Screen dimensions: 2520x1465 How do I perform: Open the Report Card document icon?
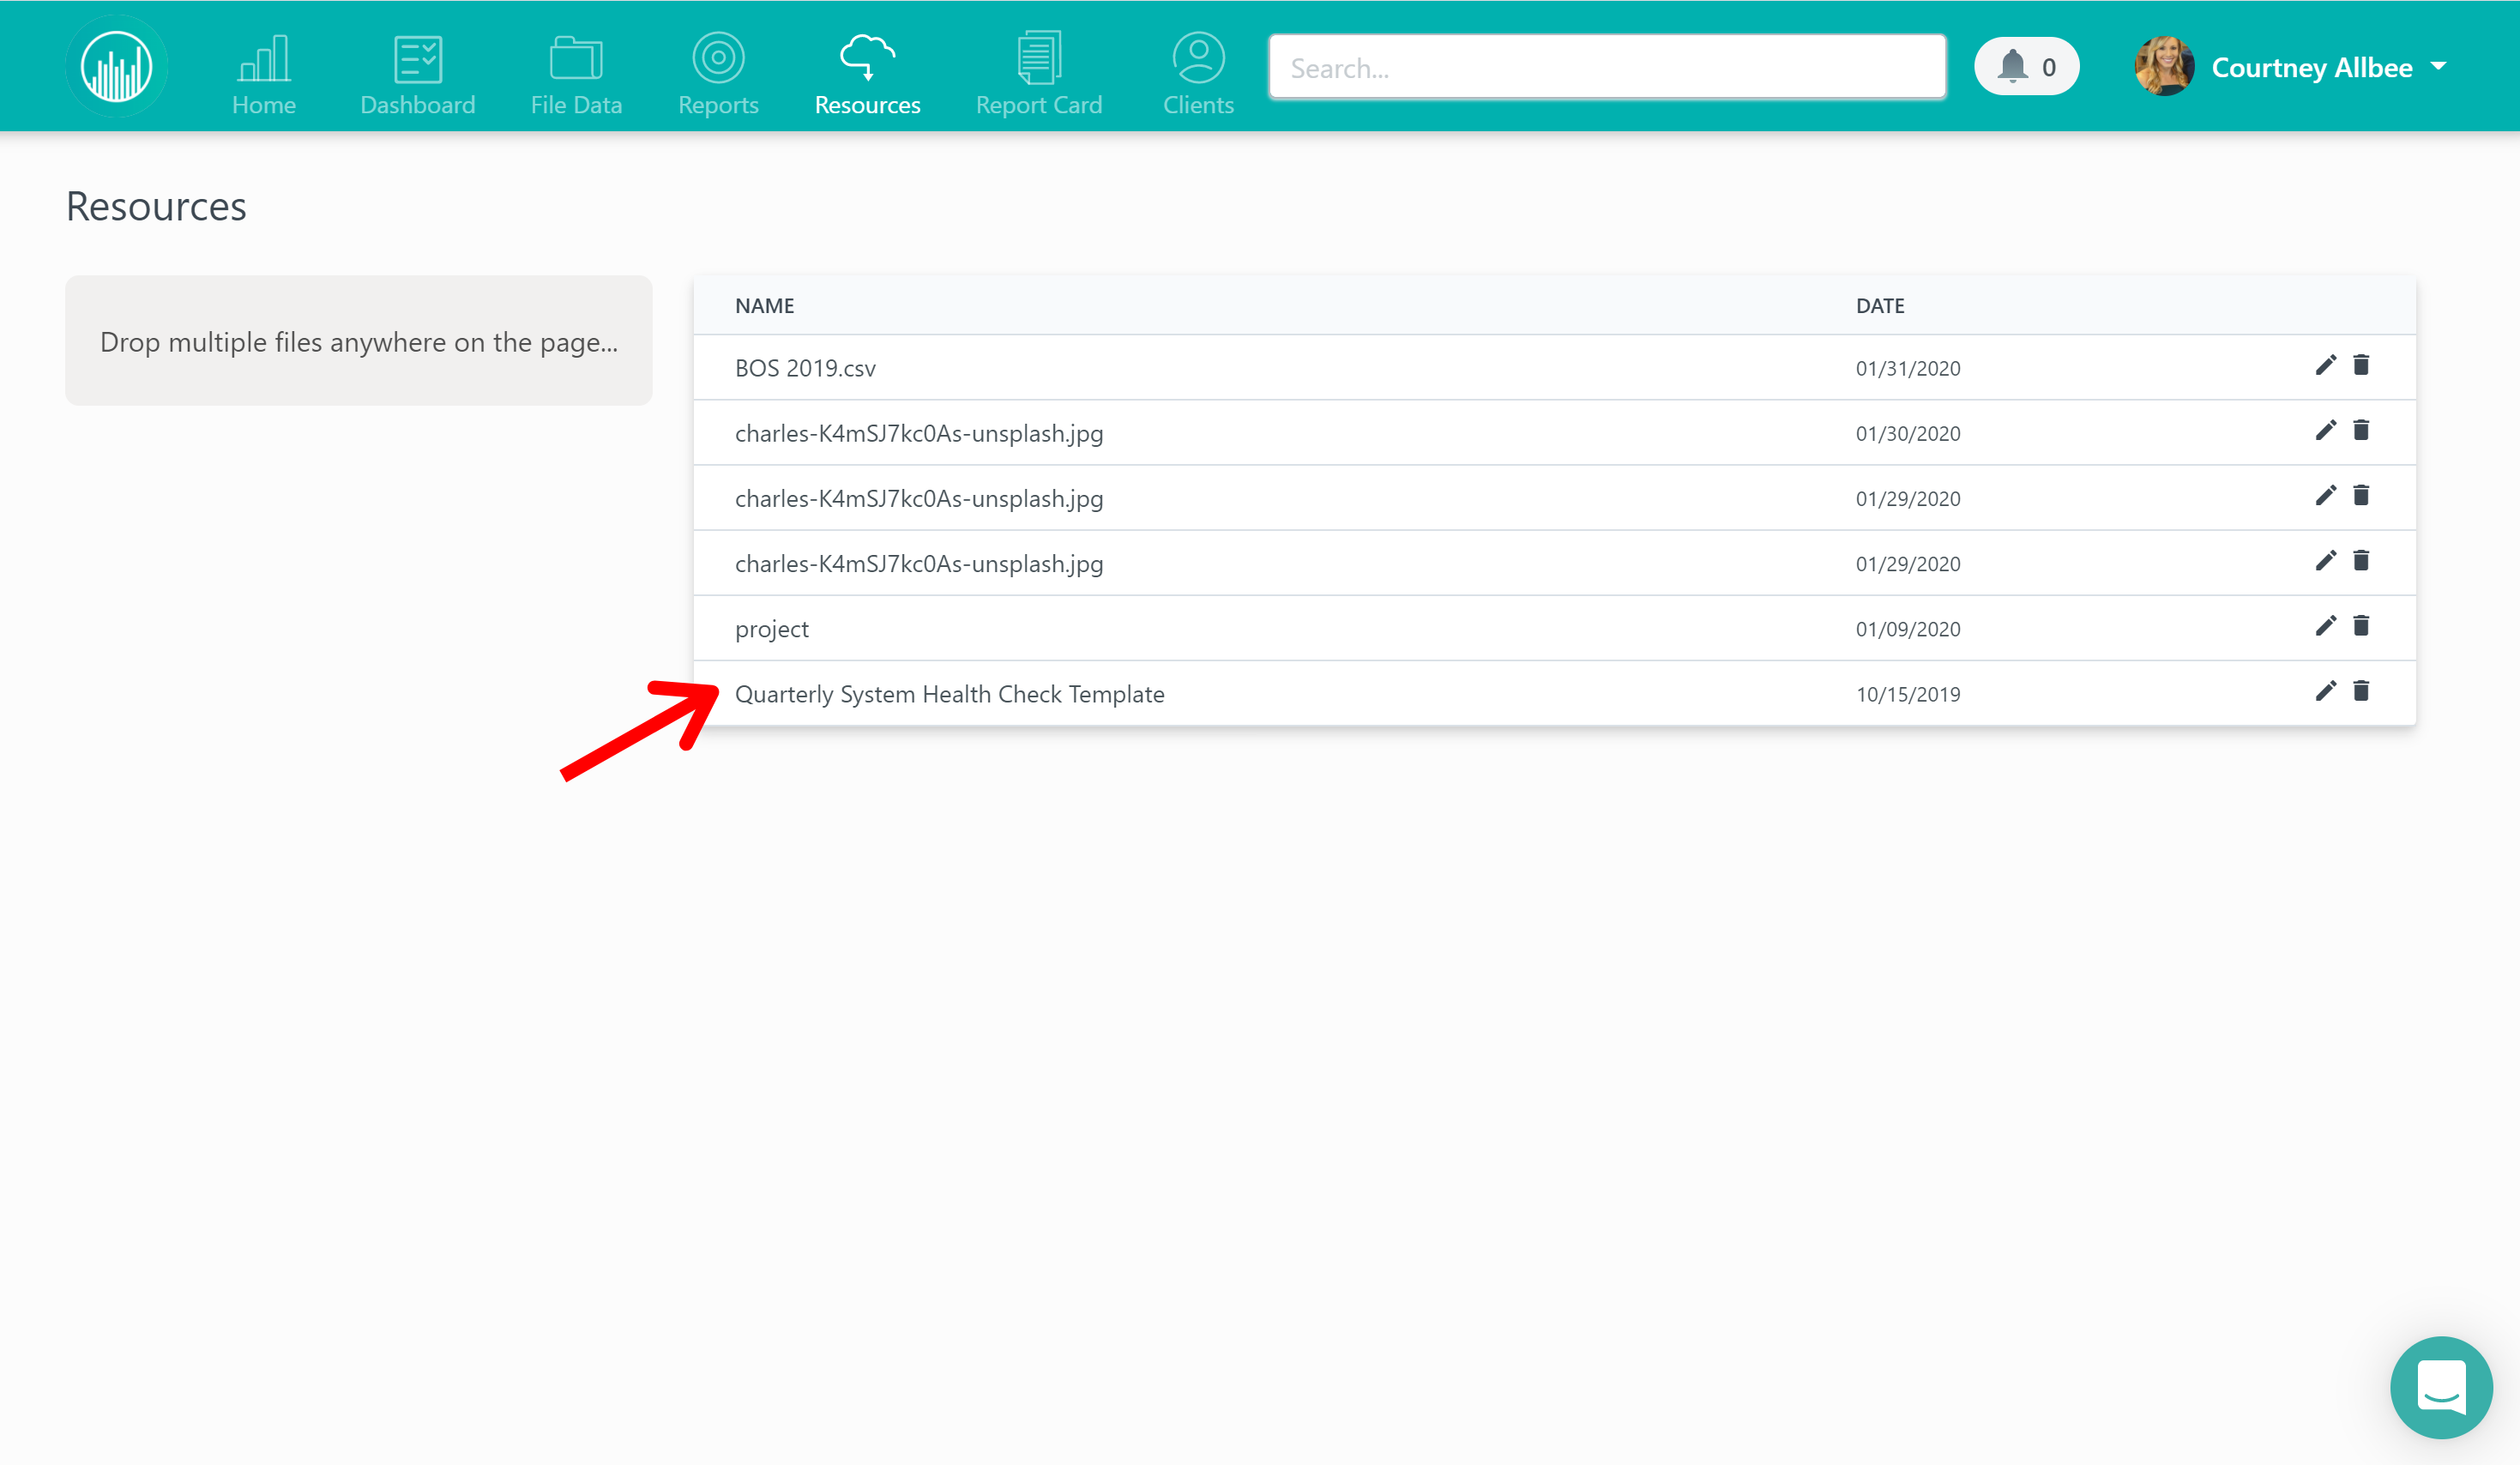(x=1039, y=58)
